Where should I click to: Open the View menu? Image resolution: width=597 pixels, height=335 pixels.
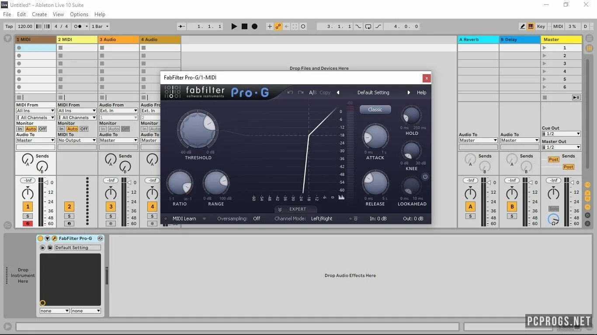(x=59, y=14)
